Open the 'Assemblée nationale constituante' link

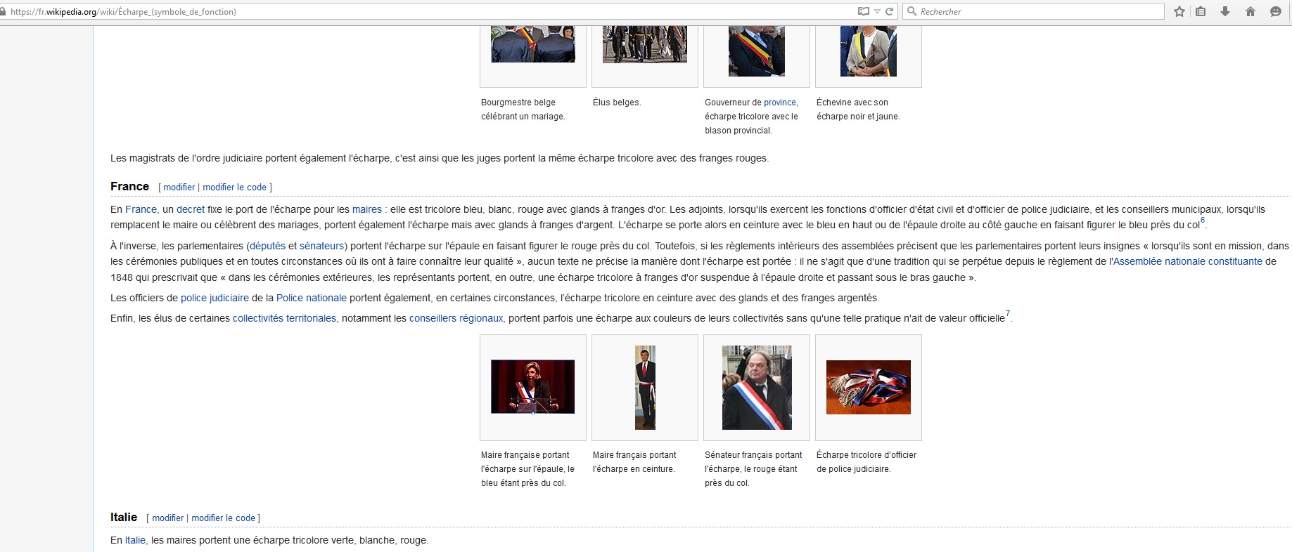click(x=1187, y=261)
